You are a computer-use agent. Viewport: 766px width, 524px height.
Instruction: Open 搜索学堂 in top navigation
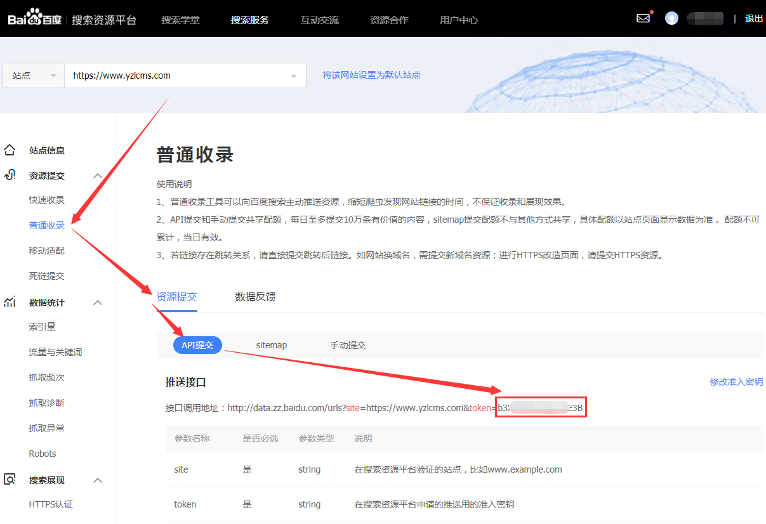pyautogui.click(x=180, y=20)
